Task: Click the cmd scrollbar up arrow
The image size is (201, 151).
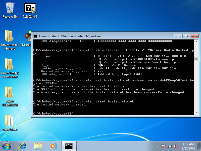Action: (196, 42)
